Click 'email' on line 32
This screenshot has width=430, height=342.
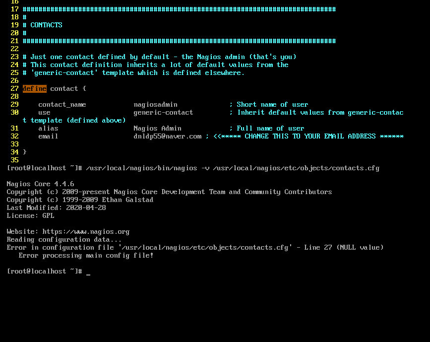click(x=48, y=137)
